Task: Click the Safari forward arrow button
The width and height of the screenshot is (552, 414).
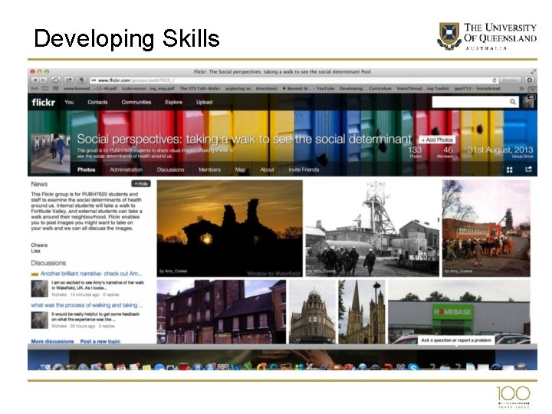Action: 43,80
